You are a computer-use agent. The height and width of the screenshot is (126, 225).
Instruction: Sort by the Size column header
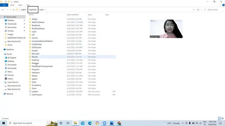coord(107,15)
